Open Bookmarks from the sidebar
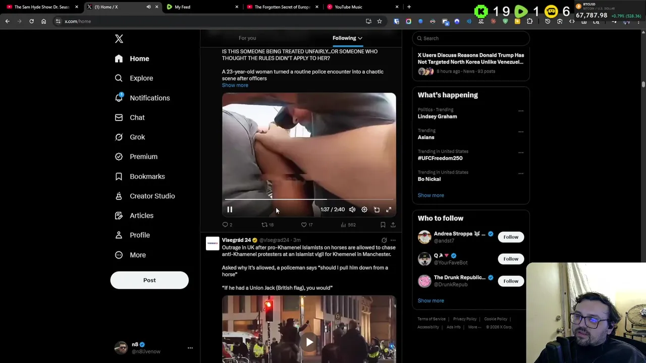The height and width of the screenshot is (363, 646). coord(140,176)
